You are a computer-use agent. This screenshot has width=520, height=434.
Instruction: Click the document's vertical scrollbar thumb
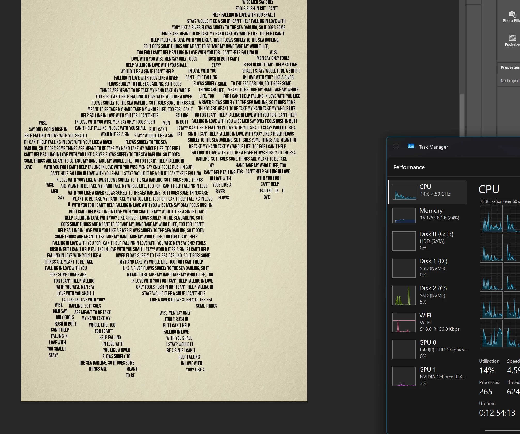462,115
